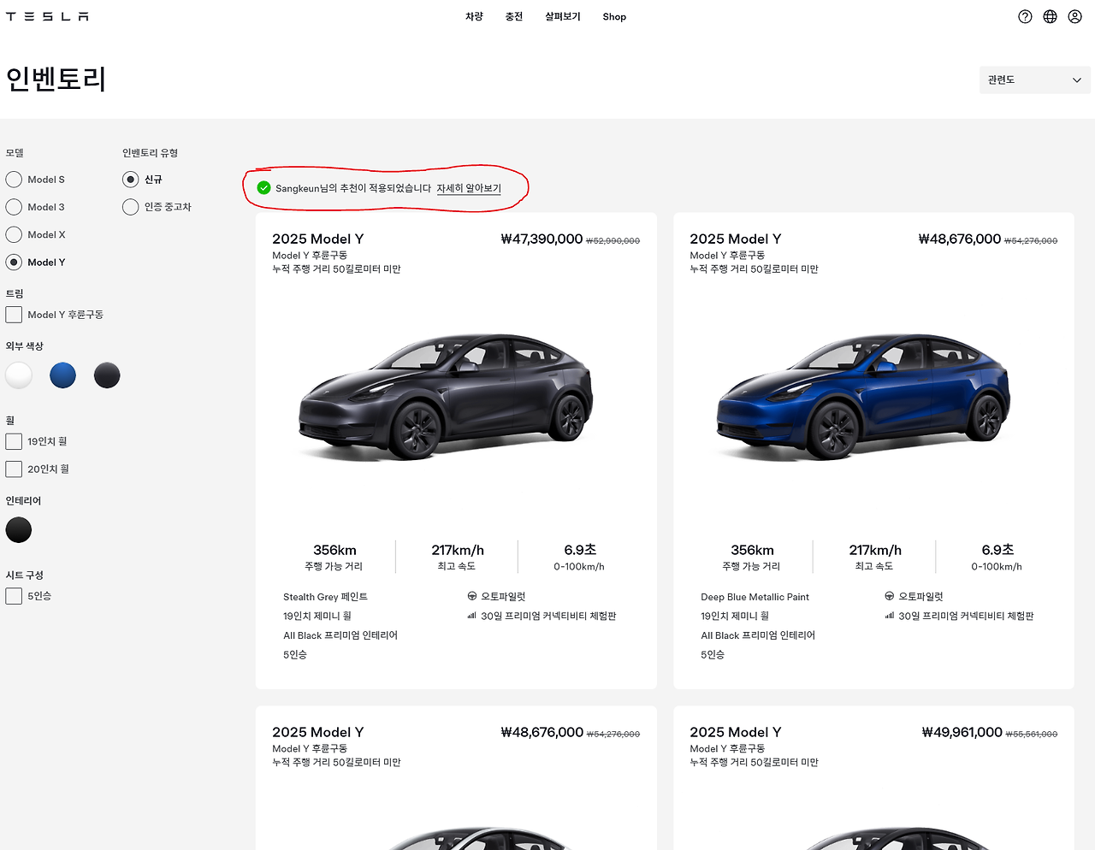Click Autopilot steering icon on Deep Blue card

(x=890, y=596)
